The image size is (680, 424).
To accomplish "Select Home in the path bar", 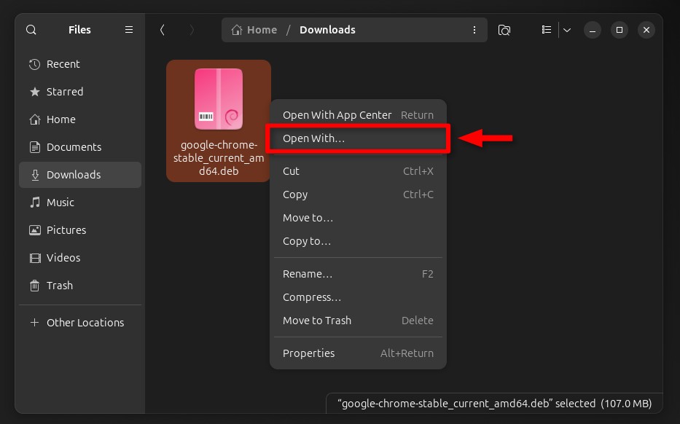I will (254, 30).
